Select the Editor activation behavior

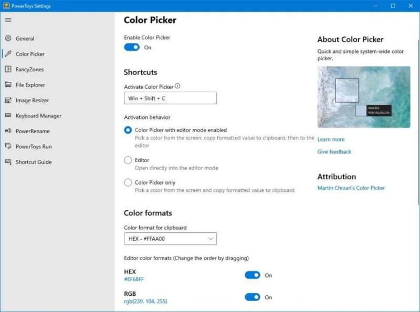tap(128, 160)
